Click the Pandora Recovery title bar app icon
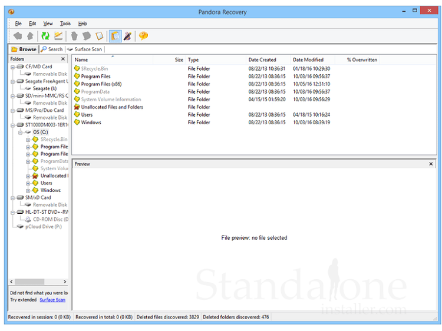This screenshot has width=442, height=331. click(x=11, y=12)
